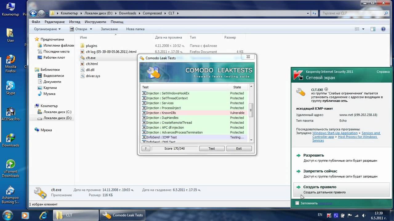Select the driver.sys file
Screen dimensions: 394x221
click(x=93, y=76)
